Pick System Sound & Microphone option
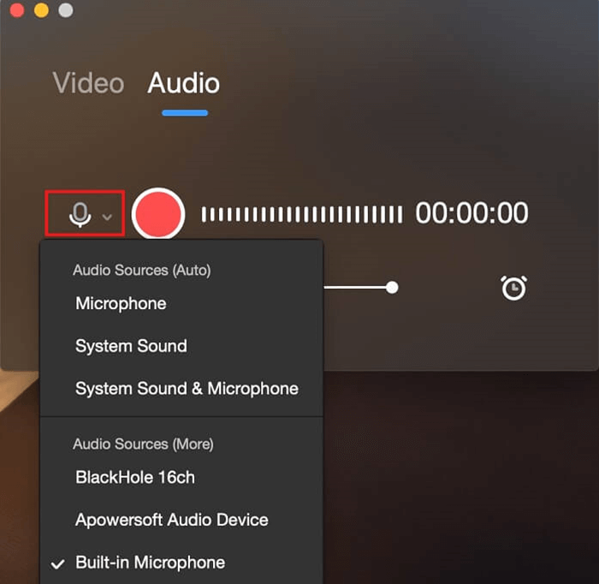This screenshot has width=599, height=584. (187, 389)
